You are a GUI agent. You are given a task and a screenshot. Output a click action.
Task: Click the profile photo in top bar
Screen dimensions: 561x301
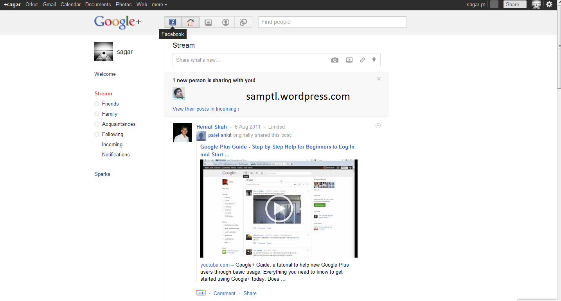click(x=536, y=5)
